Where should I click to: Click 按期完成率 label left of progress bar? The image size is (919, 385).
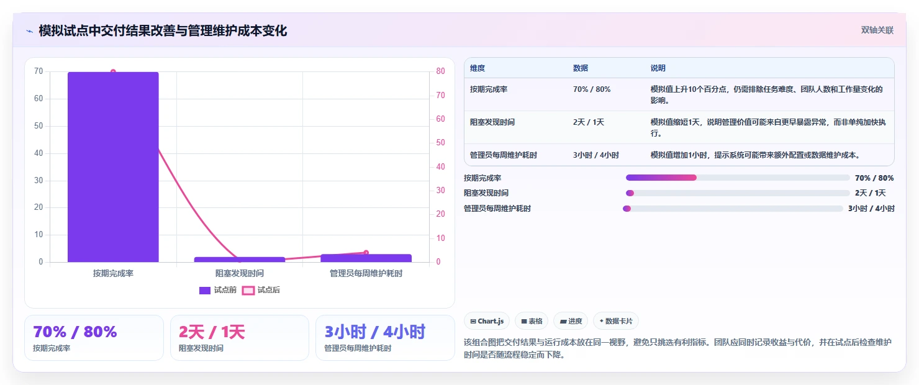(x=482, y=178)
